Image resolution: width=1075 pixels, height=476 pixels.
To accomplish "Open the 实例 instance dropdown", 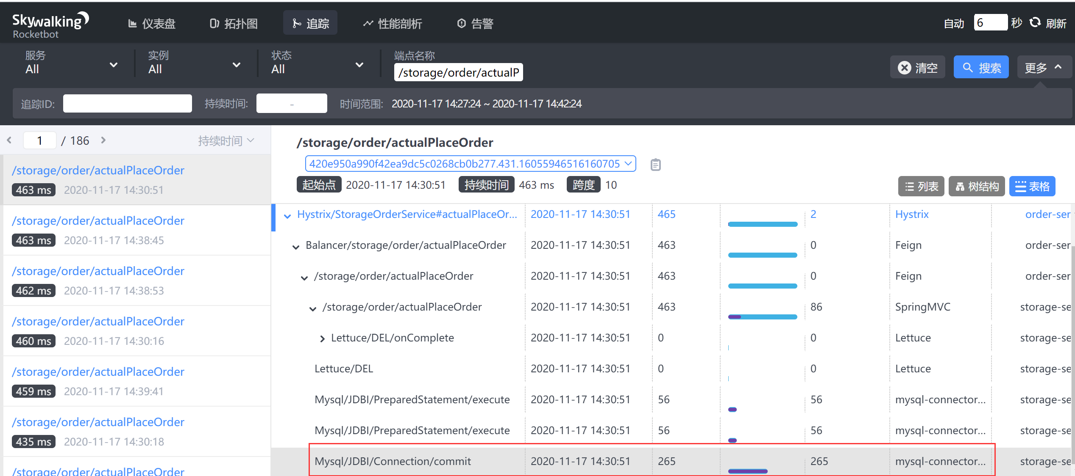I will click(x=194, y=63).
